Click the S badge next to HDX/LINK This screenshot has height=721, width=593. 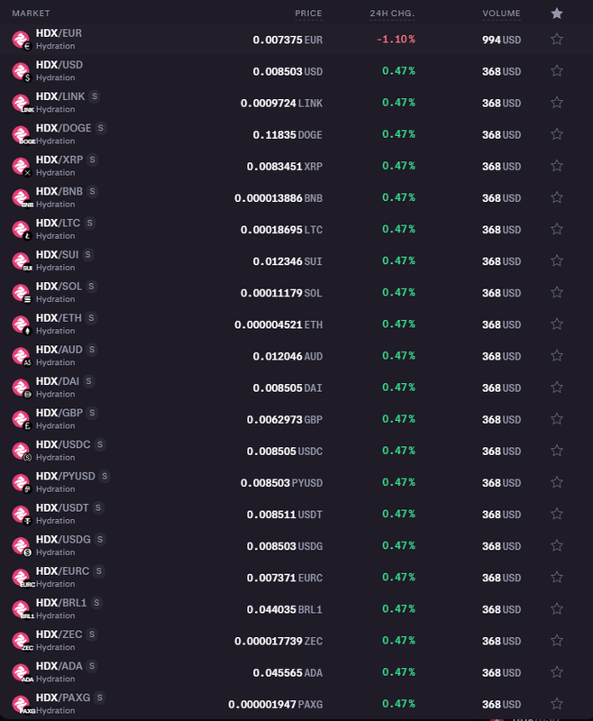click(95, 96)
